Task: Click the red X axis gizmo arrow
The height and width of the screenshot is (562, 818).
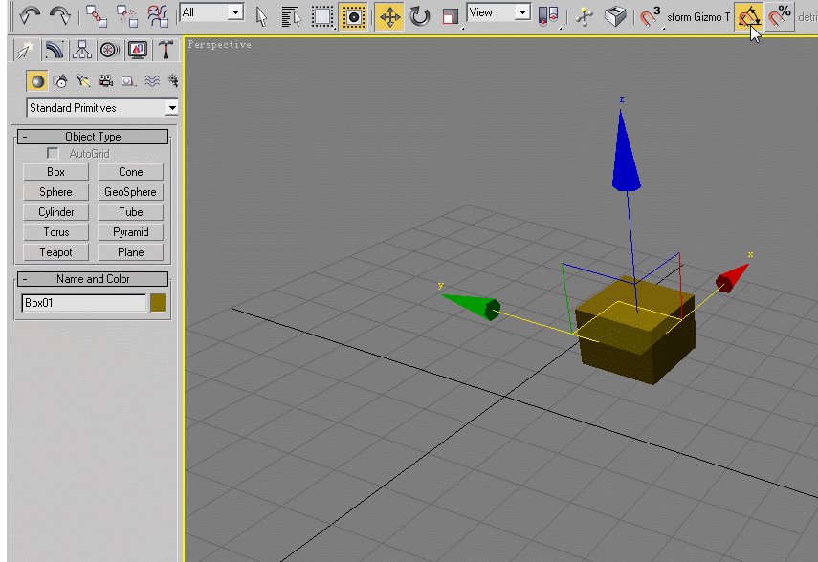Action: tap(732, 278)
